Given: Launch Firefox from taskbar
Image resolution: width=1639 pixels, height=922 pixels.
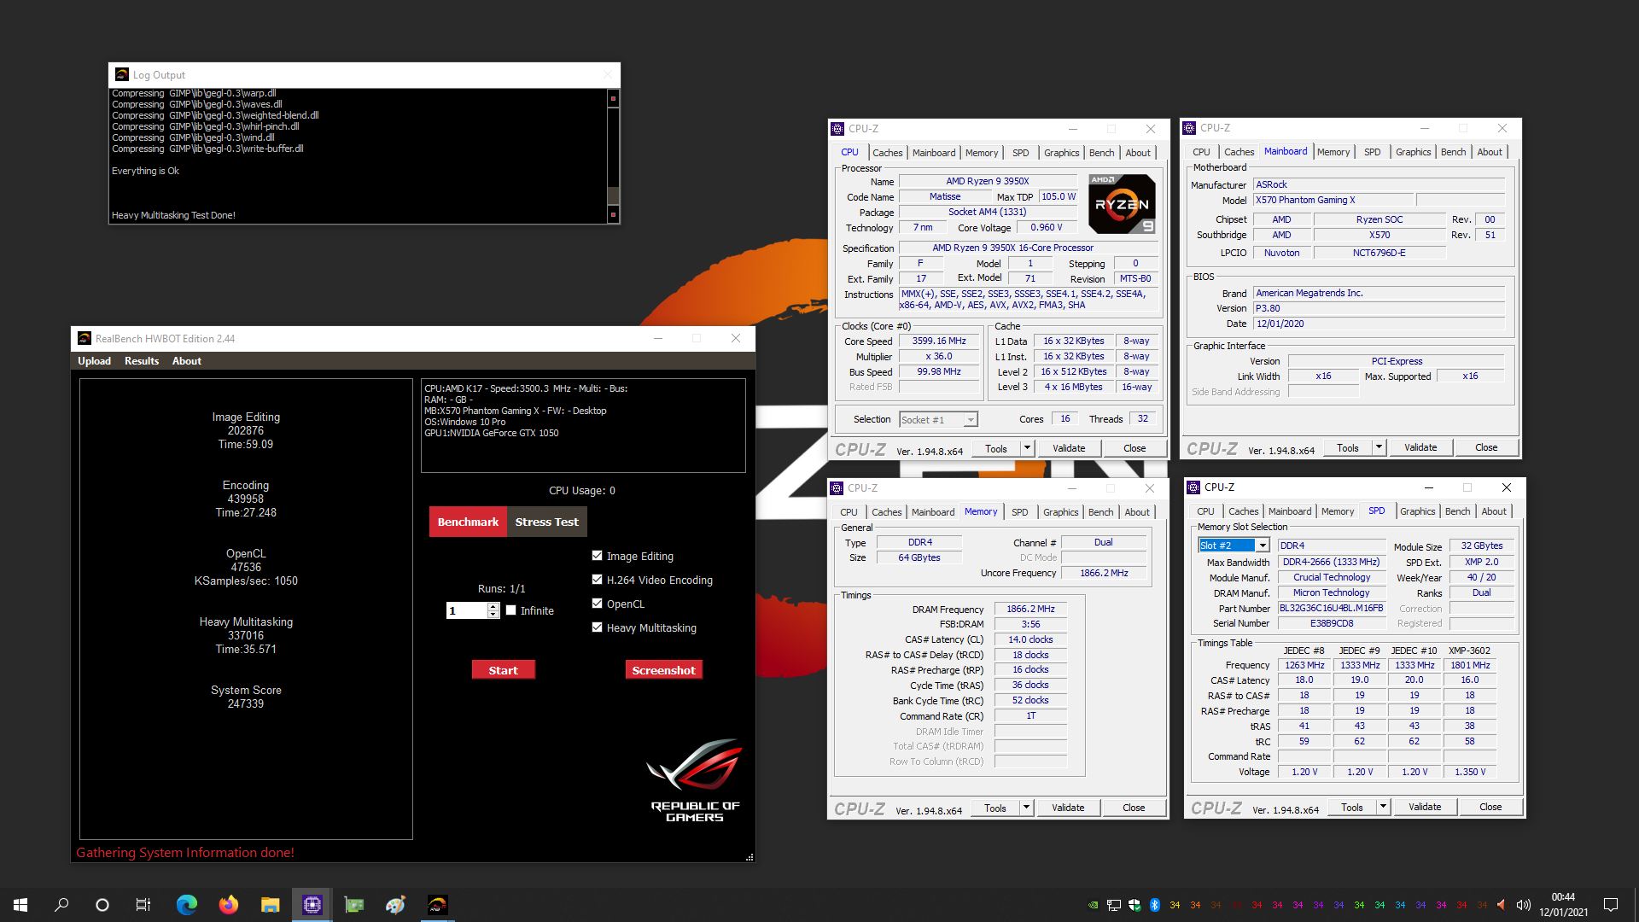Looking at the screenshot, I should click(x=228, y=905).
